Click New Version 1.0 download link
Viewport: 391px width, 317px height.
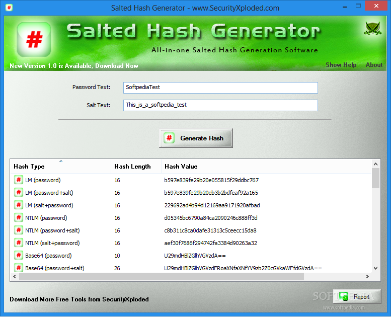click(x=74, y=66)
